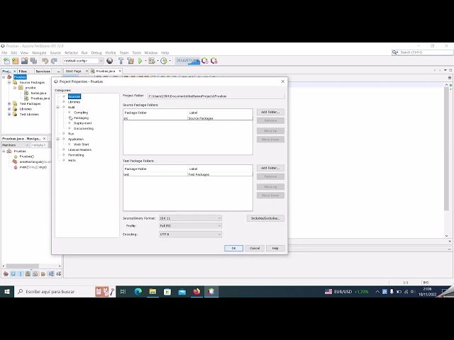
Task: Select the src row in Source Package Folders
Action: click(188, 118)
